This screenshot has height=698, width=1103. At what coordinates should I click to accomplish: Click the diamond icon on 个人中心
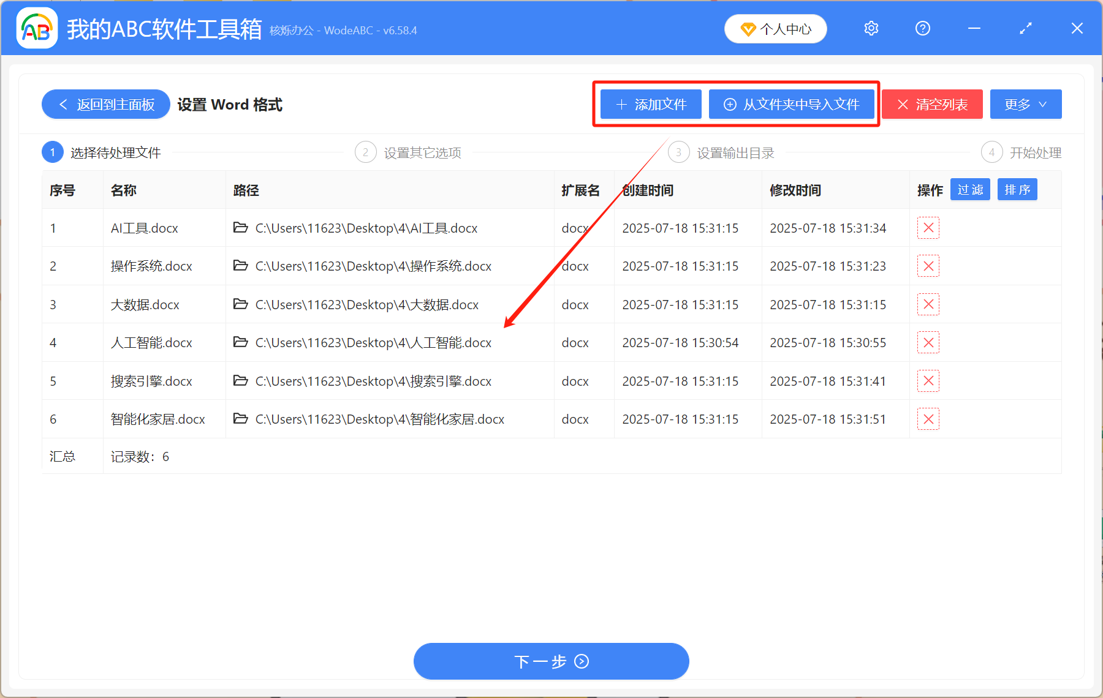[x=748, y=29]
